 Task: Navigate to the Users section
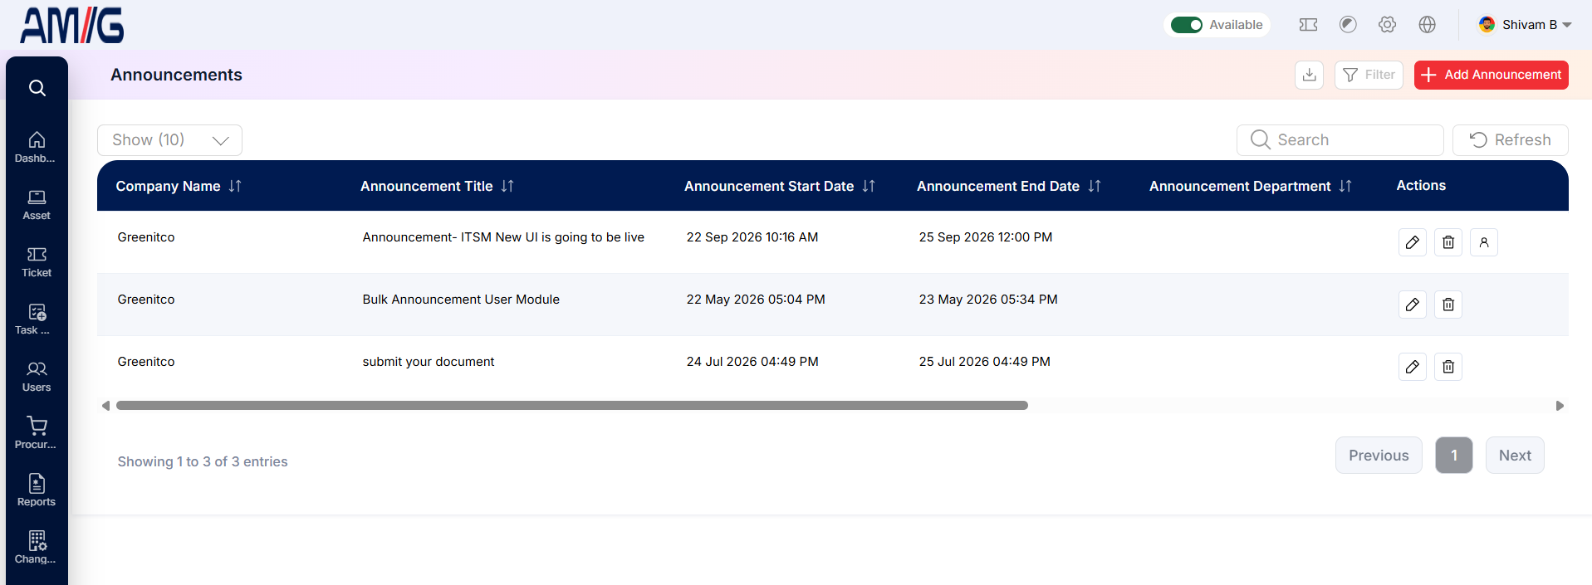(x=37, y=376)
